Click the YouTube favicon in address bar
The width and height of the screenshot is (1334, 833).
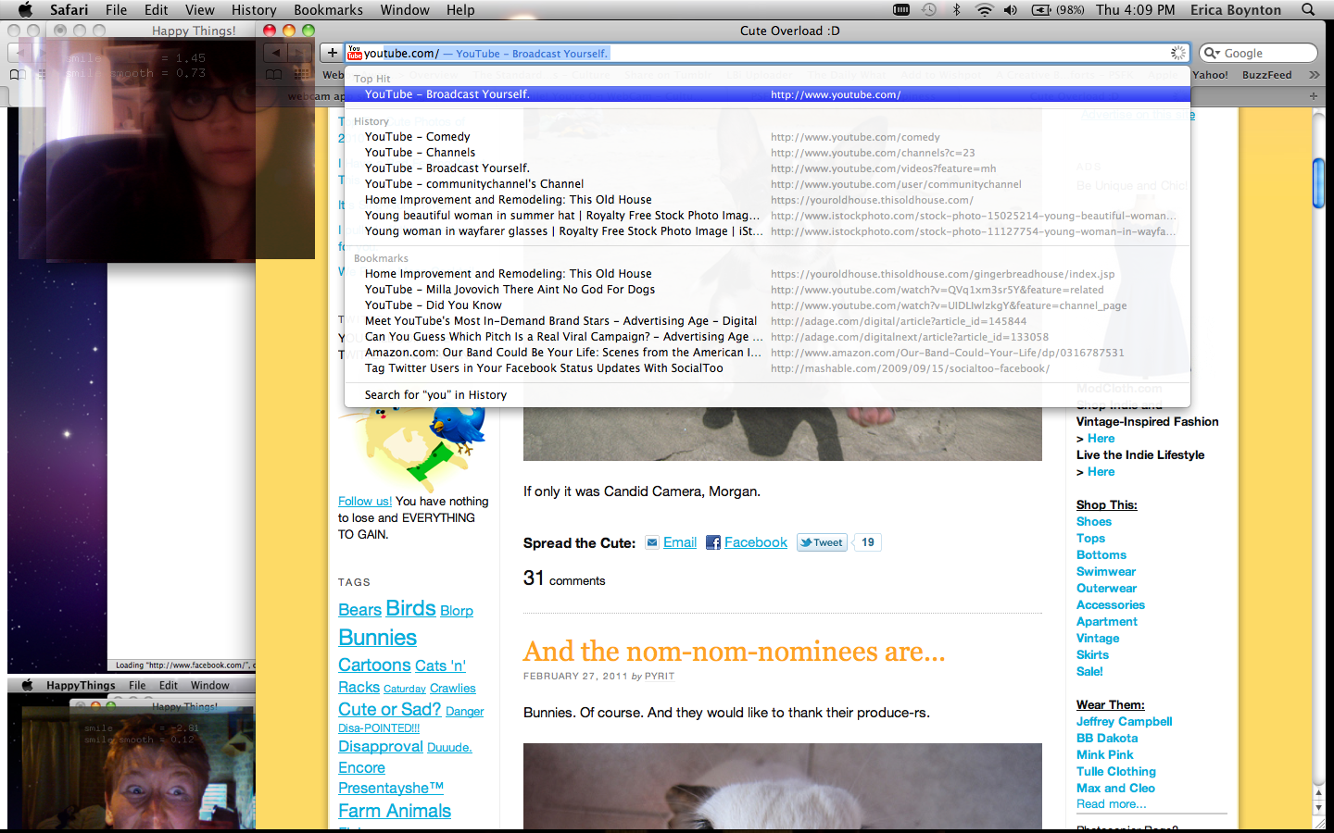(355, 53)
